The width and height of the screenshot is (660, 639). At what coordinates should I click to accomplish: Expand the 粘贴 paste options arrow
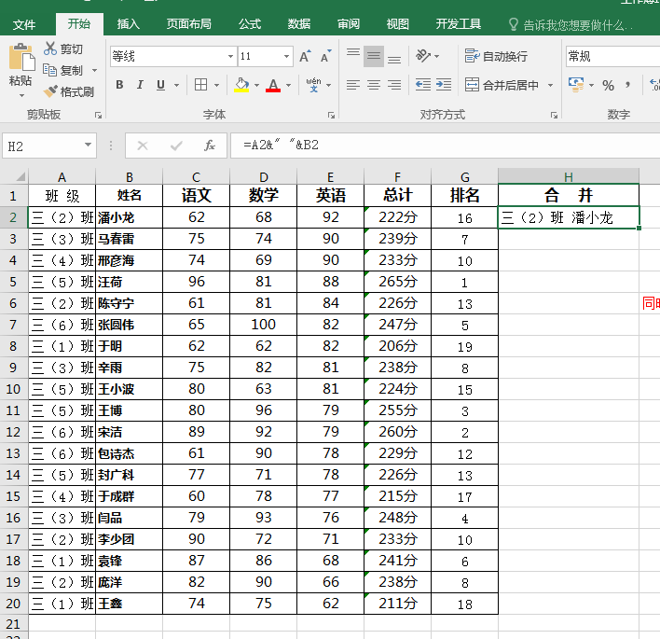click(21, 96)
